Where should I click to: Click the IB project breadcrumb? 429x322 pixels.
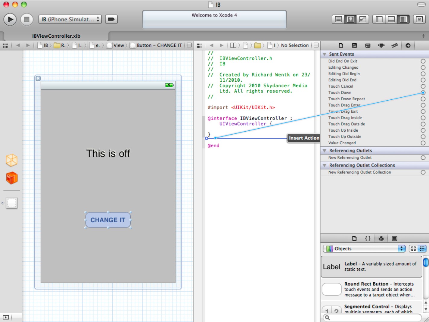tap(43, 45)
